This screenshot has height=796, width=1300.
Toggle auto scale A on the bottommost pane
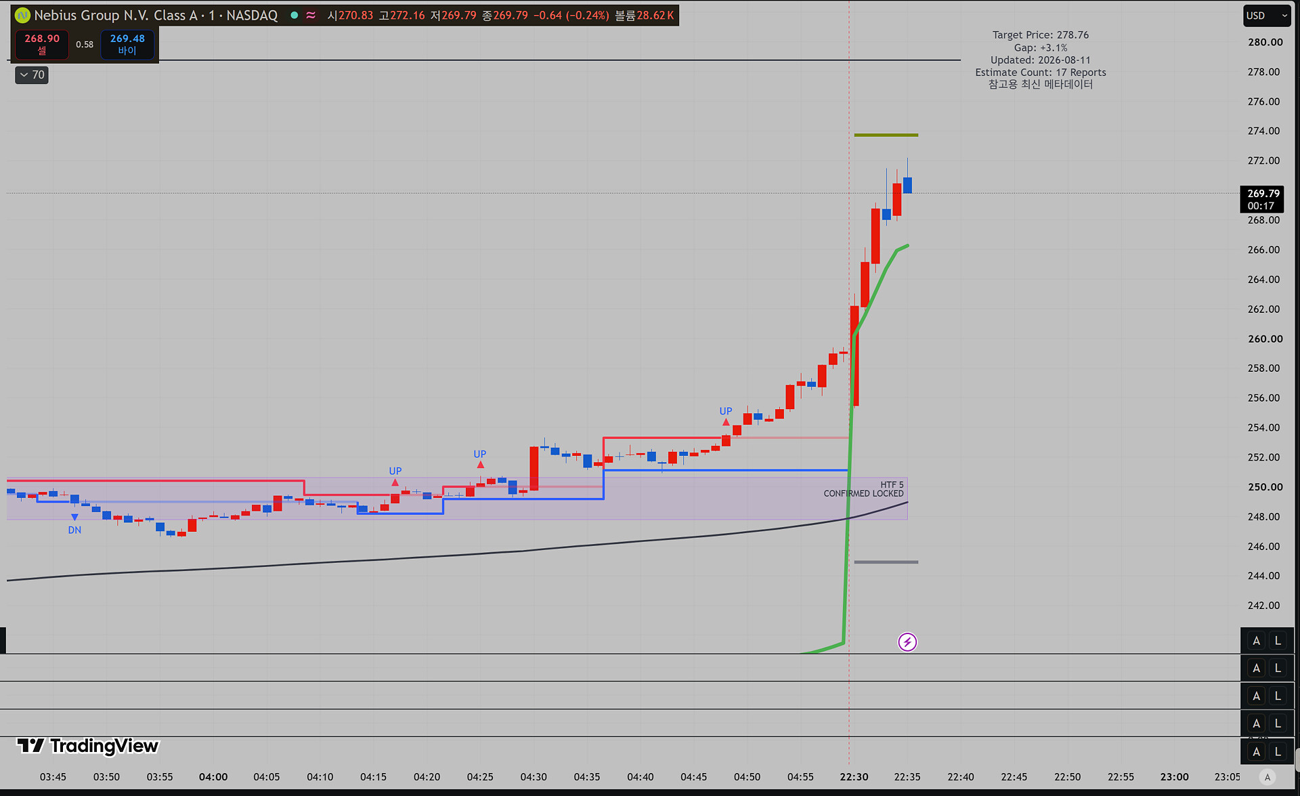(1257, 751)
